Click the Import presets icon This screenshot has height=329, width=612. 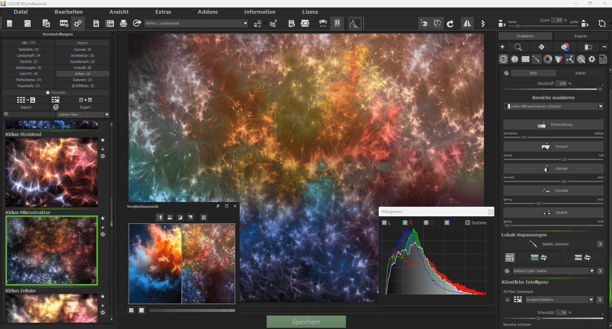26,100
